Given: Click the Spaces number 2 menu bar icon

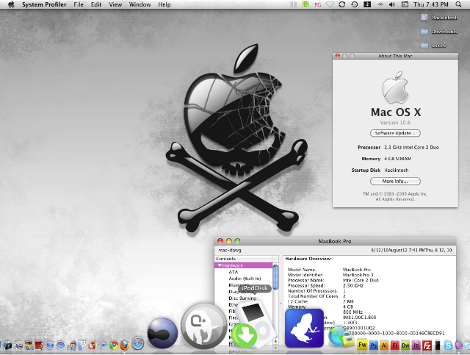Looking at the screenshot, I should pyautogui.click(x=367, y=4).
